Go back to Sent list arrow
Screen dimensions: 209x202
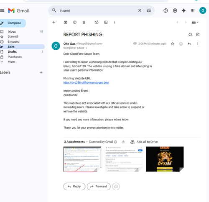54,22
